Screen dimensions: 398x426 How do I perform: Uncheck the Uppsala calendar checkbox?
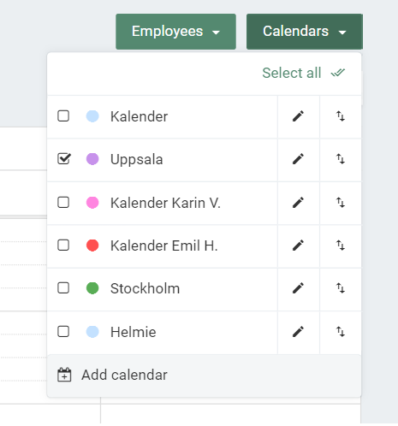63,159
